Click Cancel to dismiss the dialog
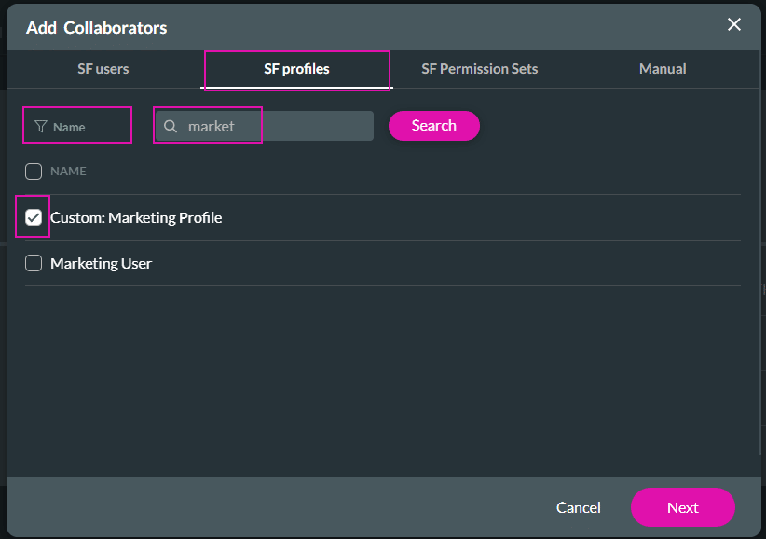 (x=578, y=508)
